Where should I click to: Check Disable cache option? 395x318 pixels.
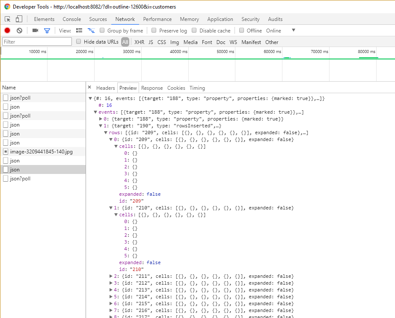tap(194, 30)
